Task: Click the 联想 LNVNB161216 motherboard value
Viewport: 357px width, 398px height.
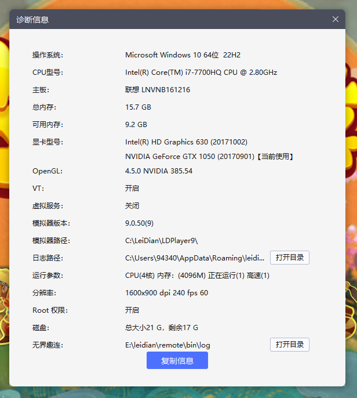Action: click(x=158, y=90)
